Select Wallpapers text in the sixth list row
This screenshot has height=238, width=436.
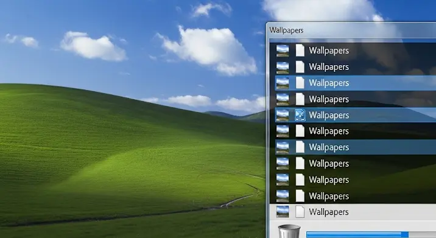[329, 131]
